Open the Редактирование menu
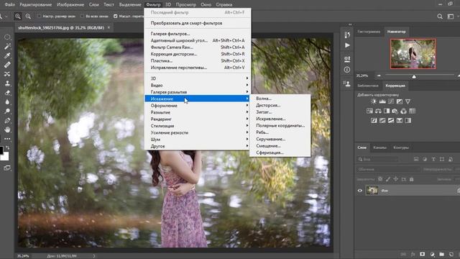The width and height of the screenshot is (460, 259). pos(35,4)
